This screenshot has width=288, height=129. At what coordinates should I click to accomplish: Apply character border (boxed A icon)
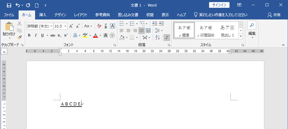point(112,26)
